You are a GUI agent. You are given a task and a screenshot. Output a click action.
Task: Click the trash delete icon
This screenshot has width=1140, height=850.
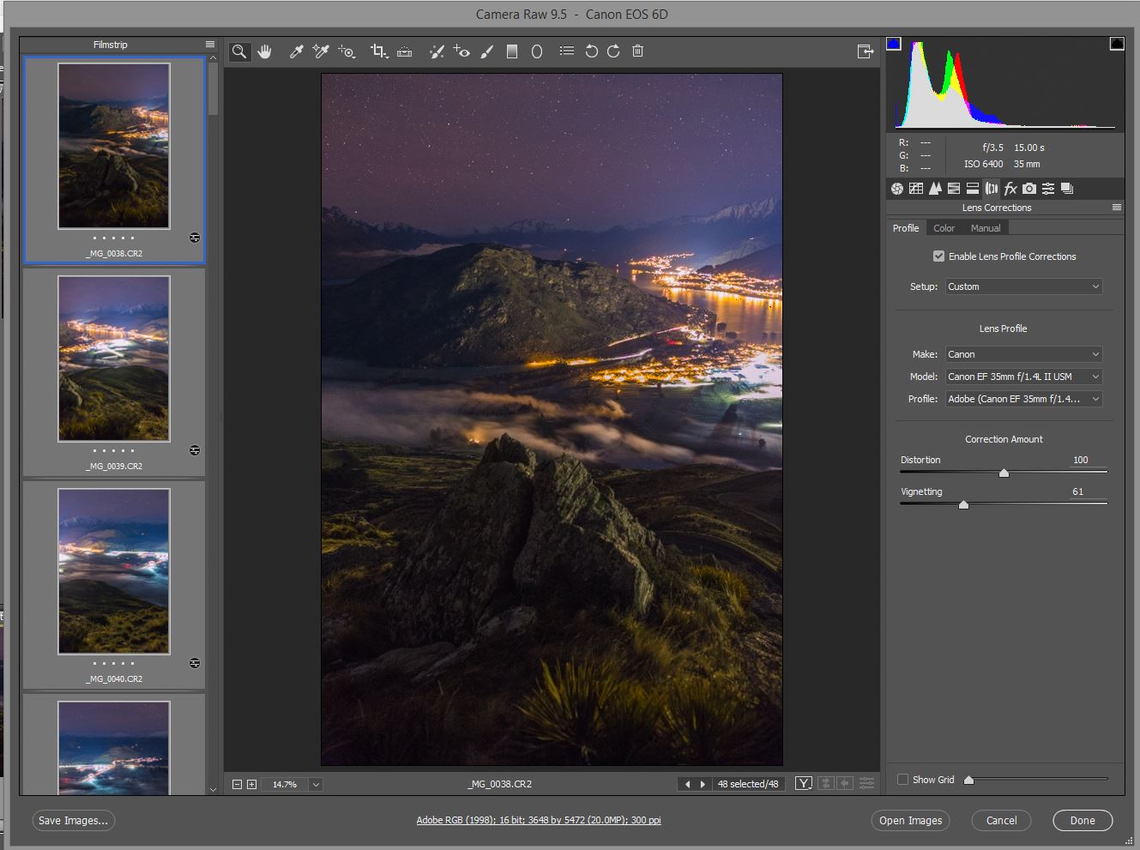[x=637, y=51]
